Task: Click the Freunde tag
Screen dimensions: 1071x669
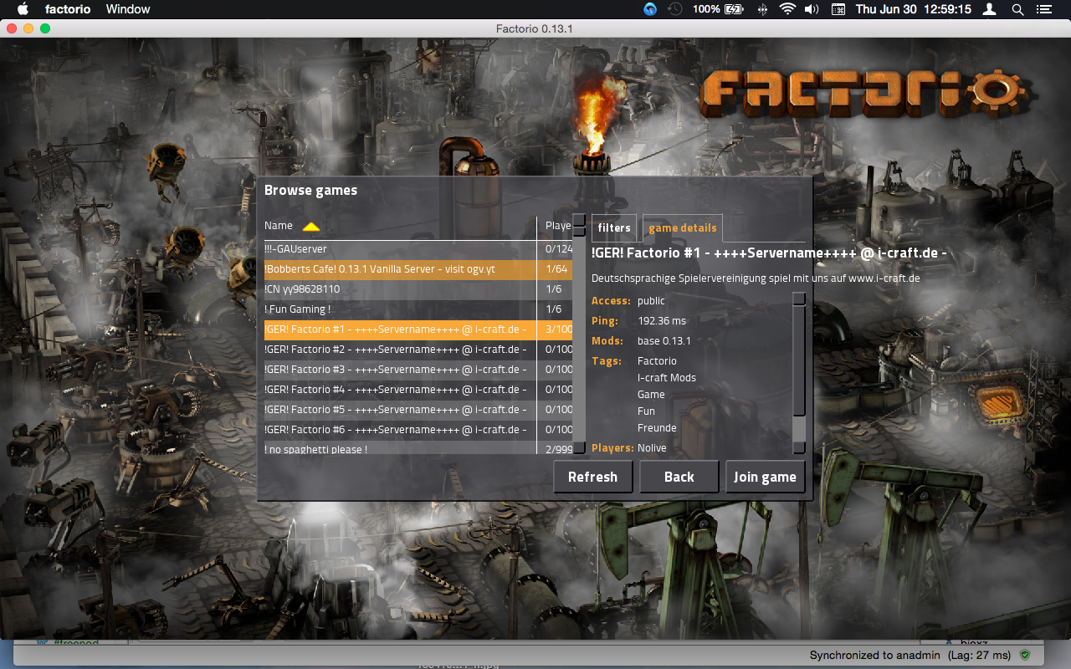Action: click(657, 428)
